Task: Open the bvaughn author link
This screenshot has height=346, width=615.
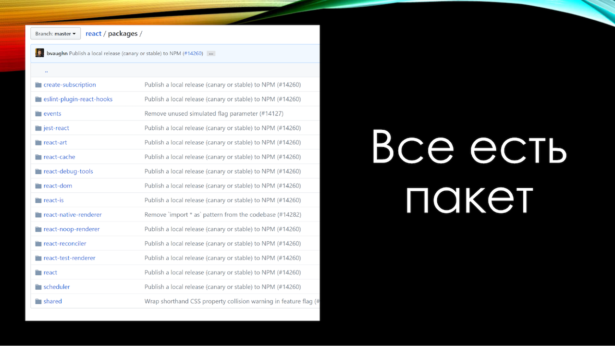Action: coord(57,53)
